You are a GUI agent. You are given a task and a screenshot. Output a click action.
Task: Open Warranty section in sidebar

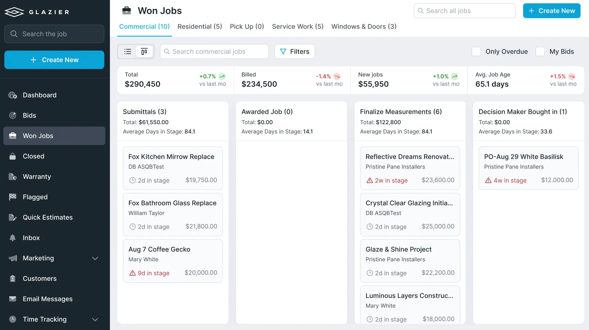pos(54,177)
